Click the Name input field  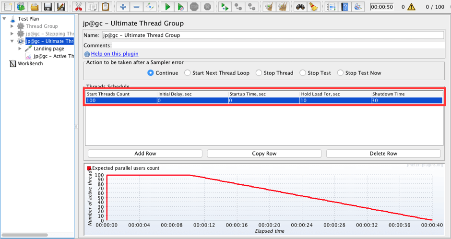click(272, 35)
